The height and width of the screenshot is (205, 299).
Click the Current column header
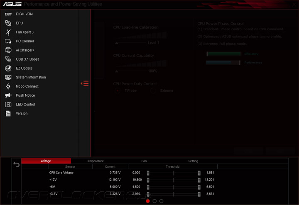pos(110,166)
